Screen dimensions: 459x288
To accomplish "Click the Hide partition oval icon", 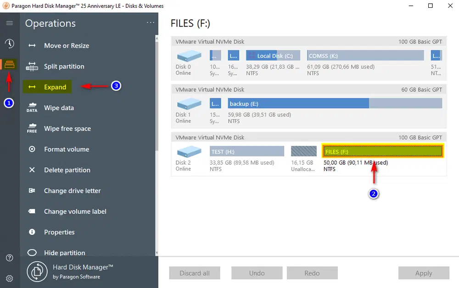I will [32, 253].
